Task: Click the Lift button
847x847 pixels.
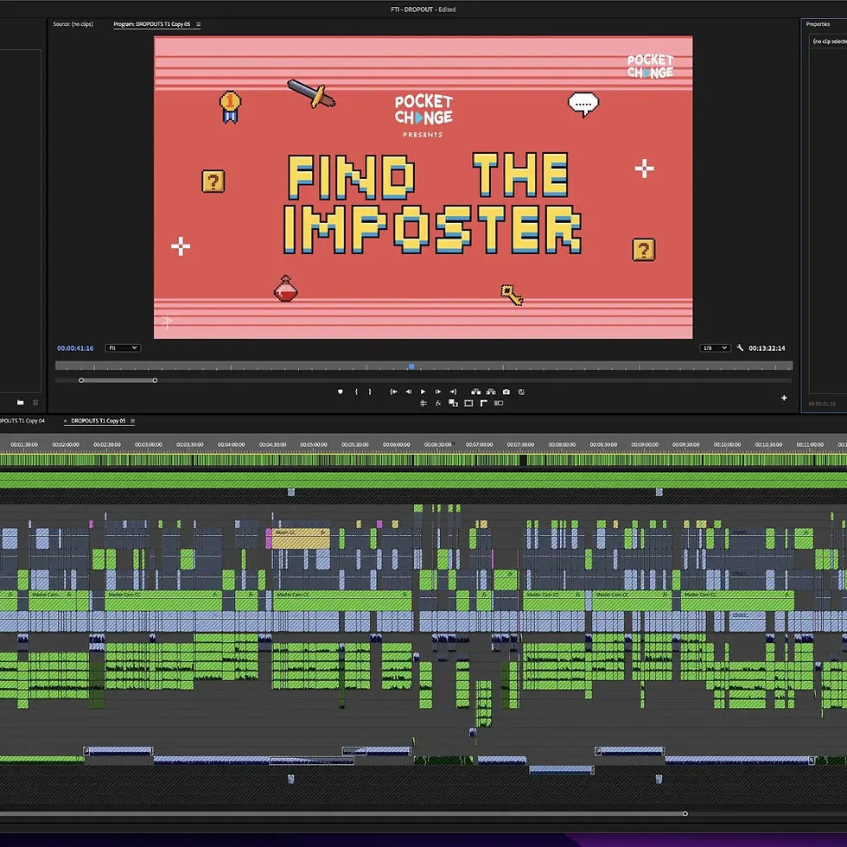Action: pyautogui.click(x=475, y=392)
